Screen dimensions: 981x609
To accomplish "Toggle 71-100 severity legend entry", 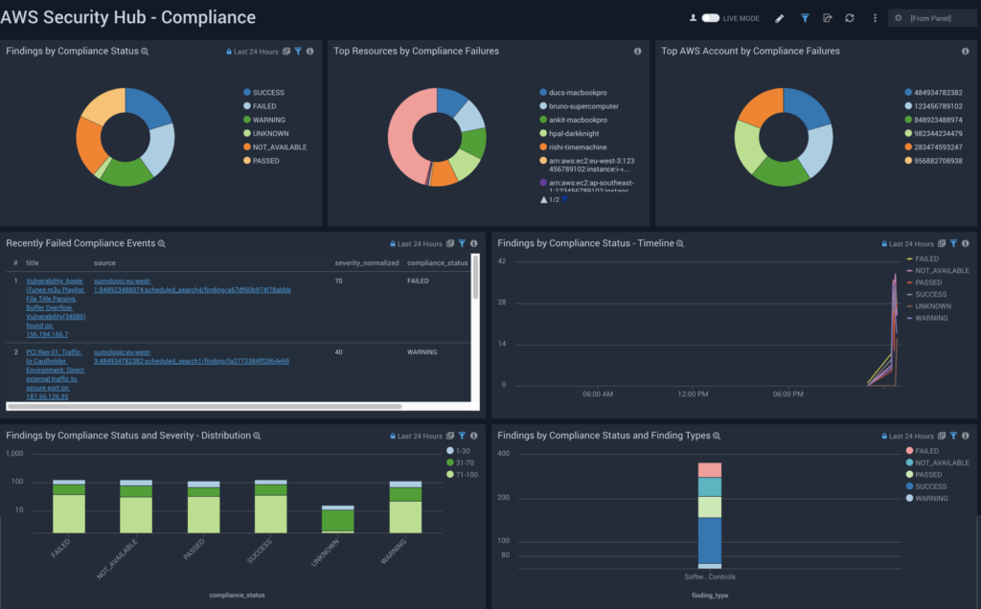I will tap(463, 475).
